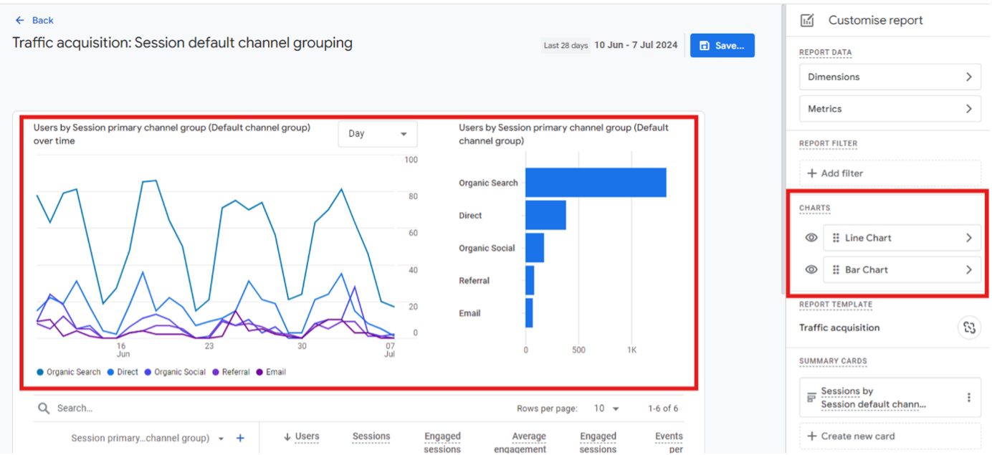Toggle visibility of the Line Chart
This screenshot has height=455, width=992.
tap(811, 238)
